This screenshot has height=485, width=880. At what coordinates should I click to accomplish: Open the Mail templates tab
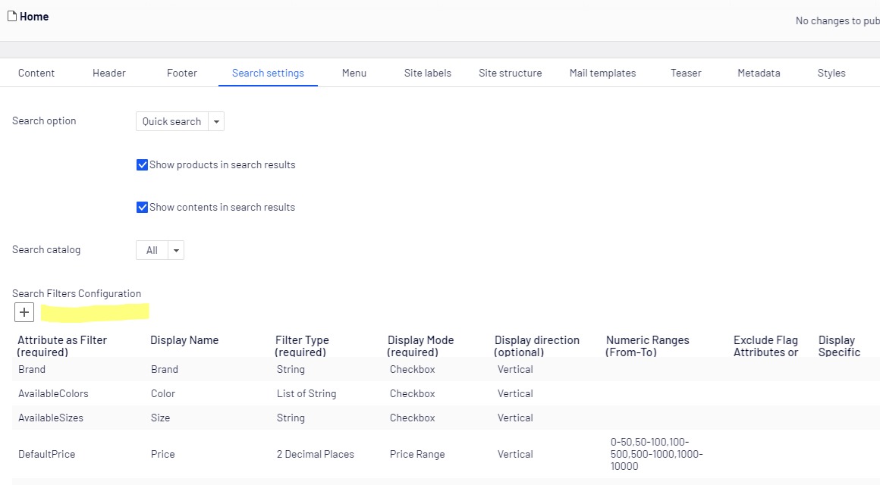pos(602,73)
